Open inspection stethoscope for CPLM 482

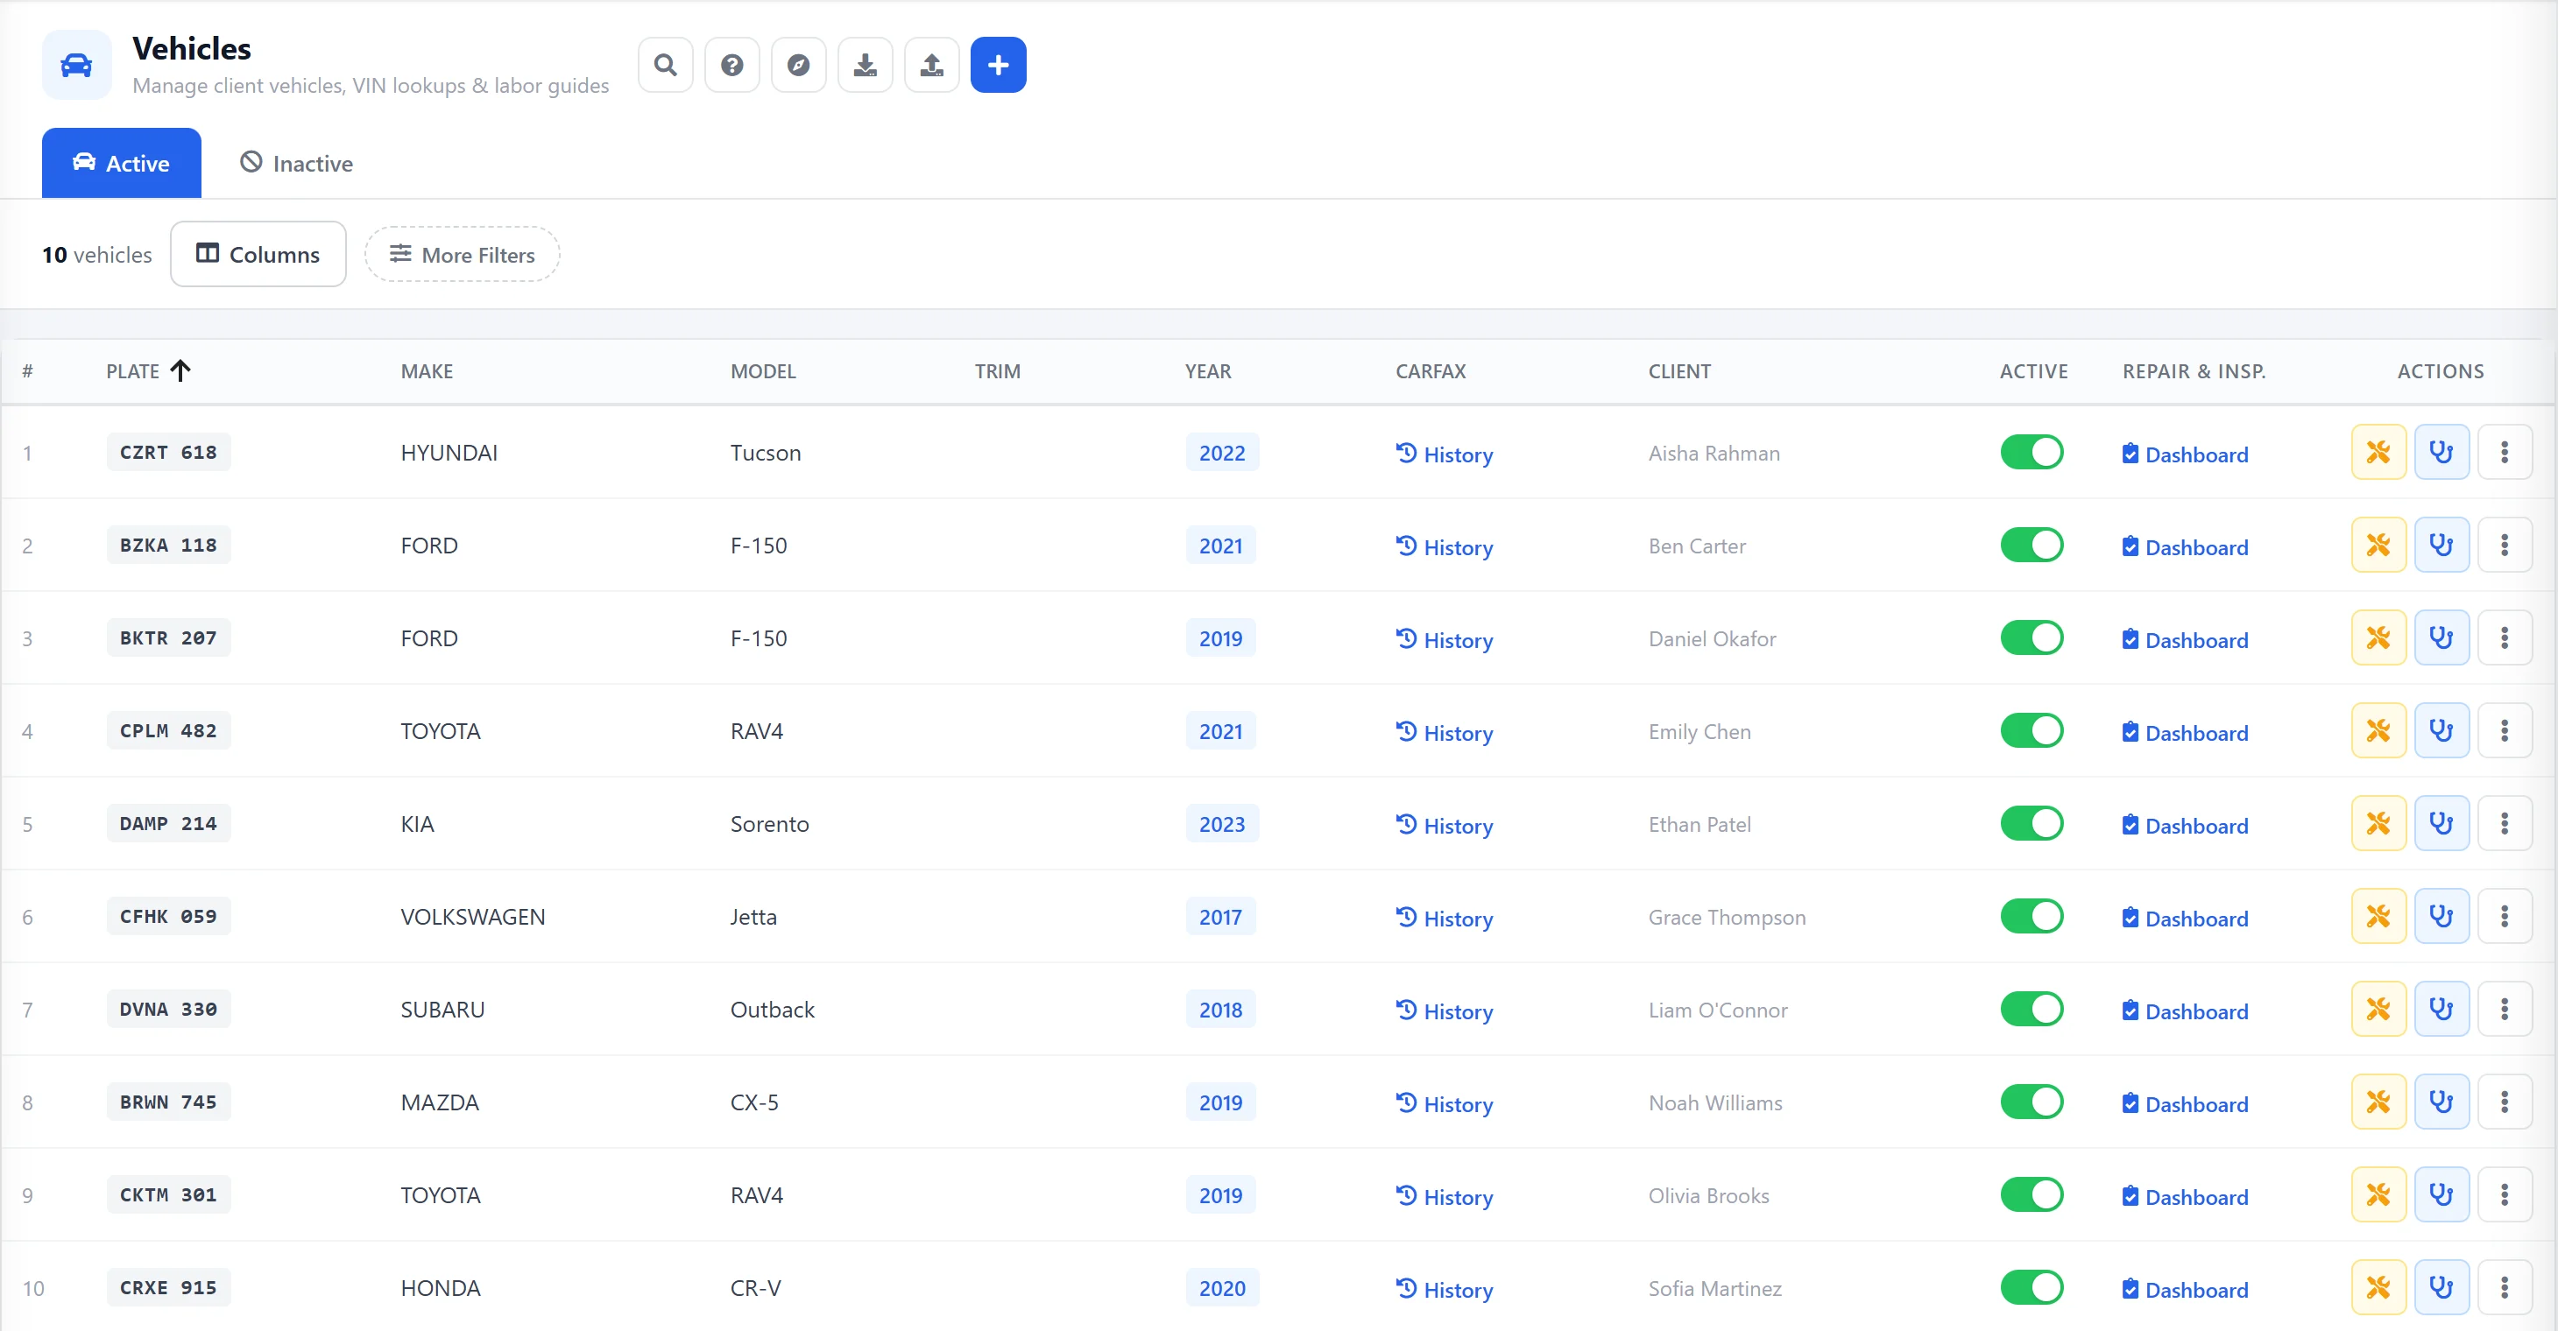coord(2441,730)
